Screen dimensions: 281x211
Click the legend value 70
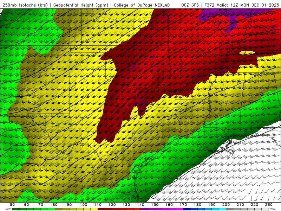(41, 205)
